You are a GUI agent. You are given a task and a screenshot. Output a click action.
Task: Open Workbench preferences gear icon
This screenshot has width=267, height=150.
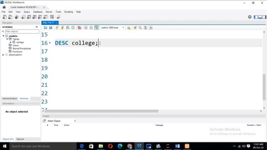249,17
